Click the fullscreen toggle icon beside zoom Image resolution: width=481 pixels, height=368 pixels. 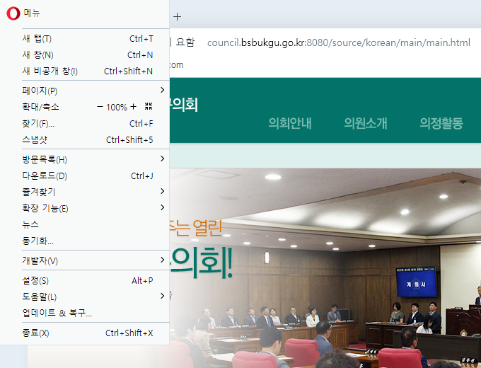[x=149, y=106]
